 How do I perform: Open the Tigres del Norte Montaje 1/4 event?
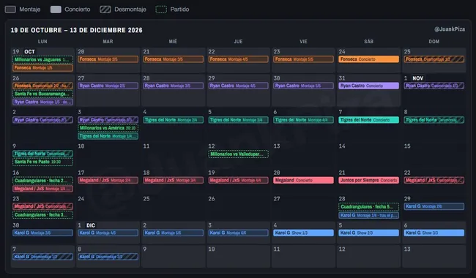pos(108,136)
